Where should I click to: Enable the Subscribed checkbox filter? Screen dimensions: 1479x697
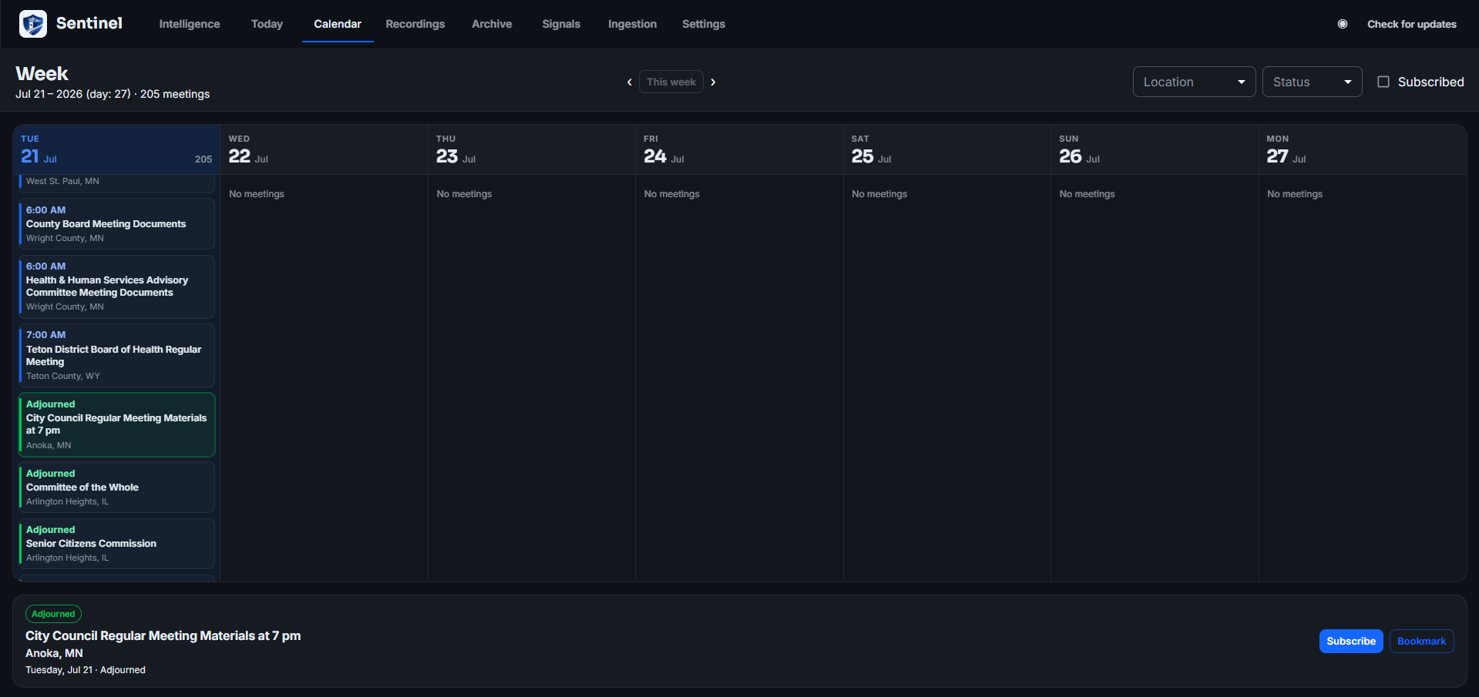coord(1383,82)
